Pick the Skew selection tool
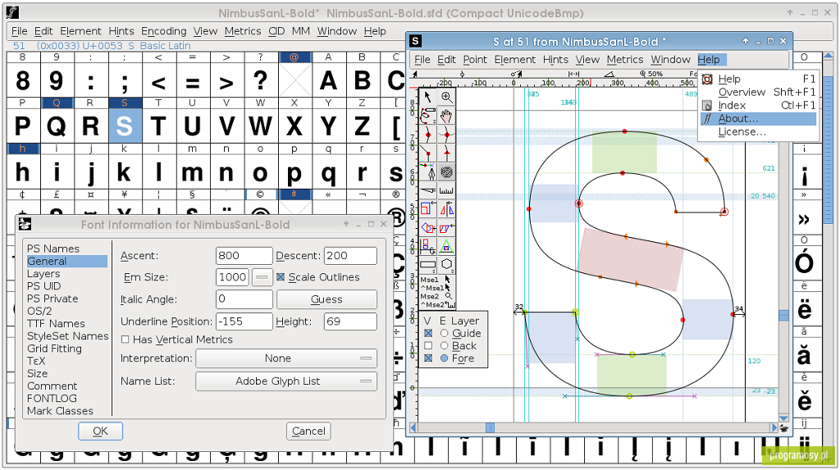Image resolution: width=840 pixels, height=470 pixels. click(446, 228)
